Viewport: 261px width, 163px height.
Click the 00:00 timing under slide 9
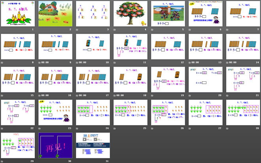click(45, 62)
